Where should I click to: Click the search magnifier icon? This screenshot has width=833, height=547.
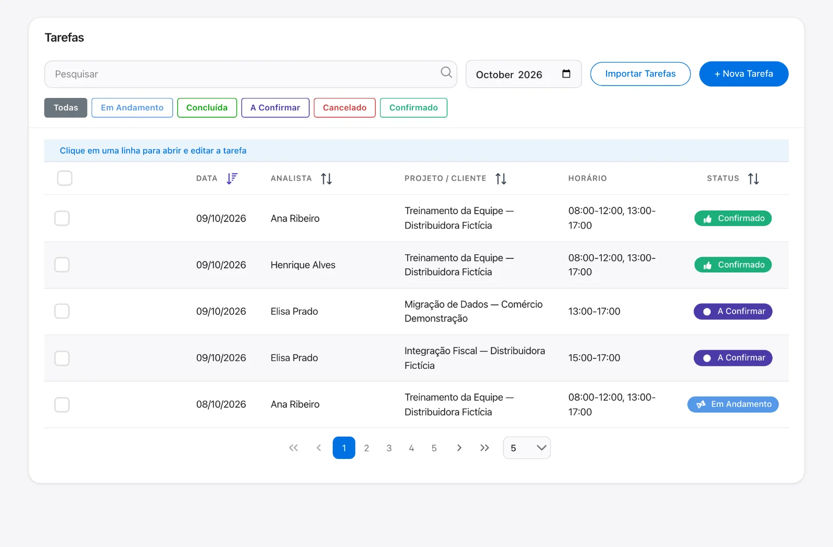(x=446, y=72)
